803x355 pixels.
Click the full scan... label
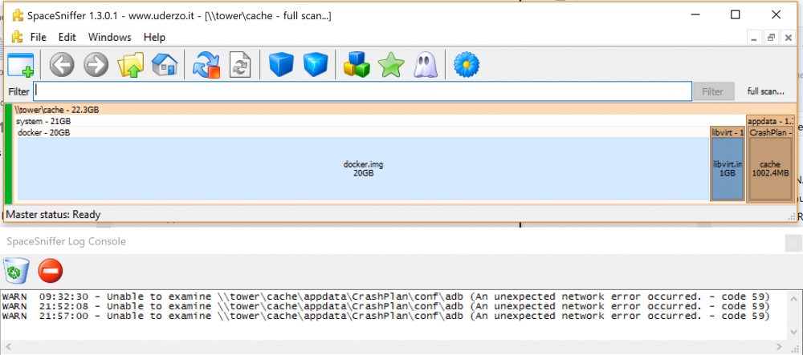(x=765, y=92)
